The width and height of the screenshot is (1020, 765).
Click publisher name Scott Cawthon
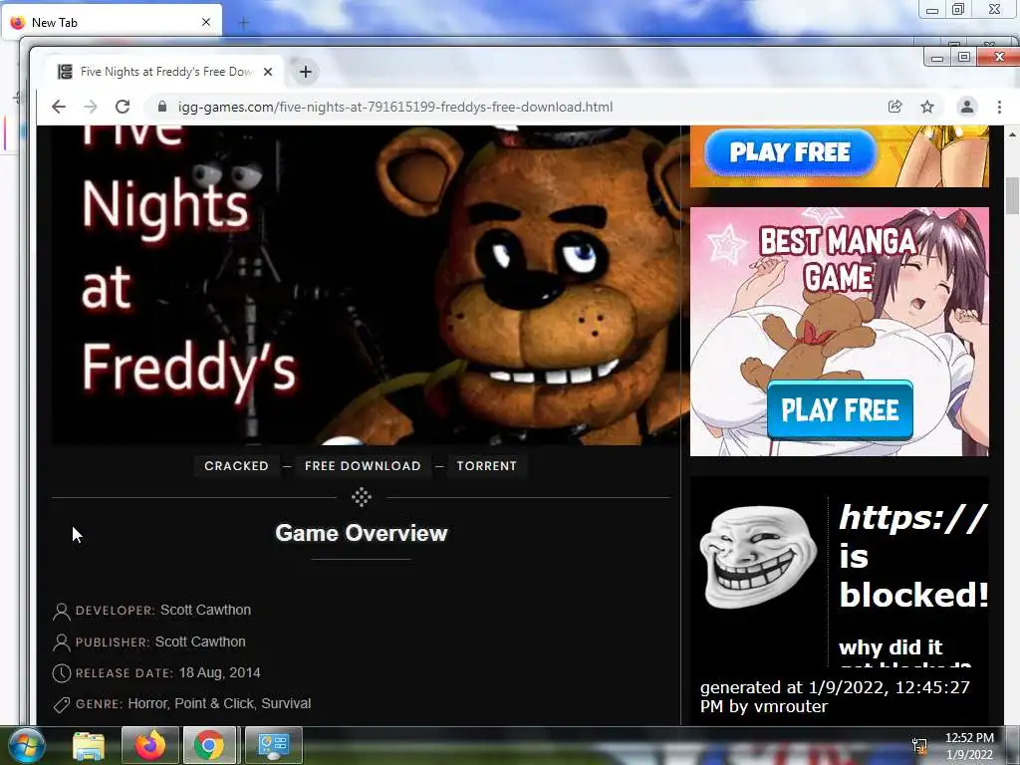click(x=200, y=642)
